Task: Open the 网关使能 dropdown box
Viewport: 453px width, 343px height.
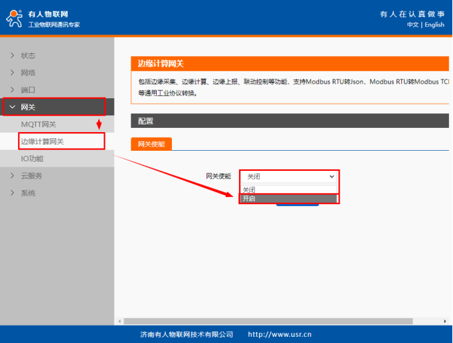Action: point(289,176)
